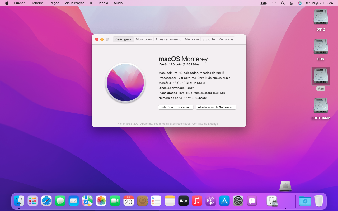Open the Apple menu
The height and width of the screenshot is (211, 338).
tap(7, 3)
